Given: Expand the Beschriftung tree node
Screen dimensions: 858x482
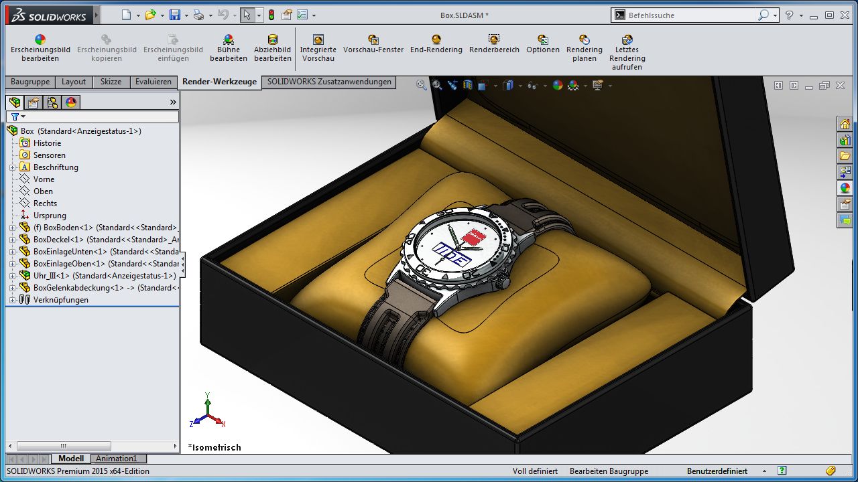Looking at the screenshot, I should click(12, 167).
